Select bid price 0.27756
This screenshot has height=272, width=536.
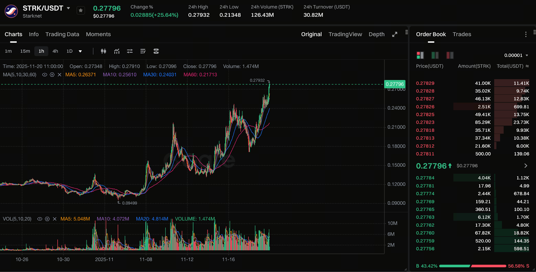coord(425,249)
